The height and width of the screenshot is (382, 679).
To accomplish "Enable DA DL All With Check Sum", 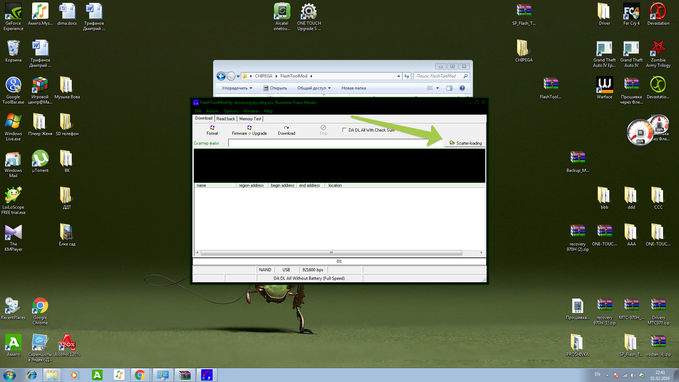I will tap(344, 130).
